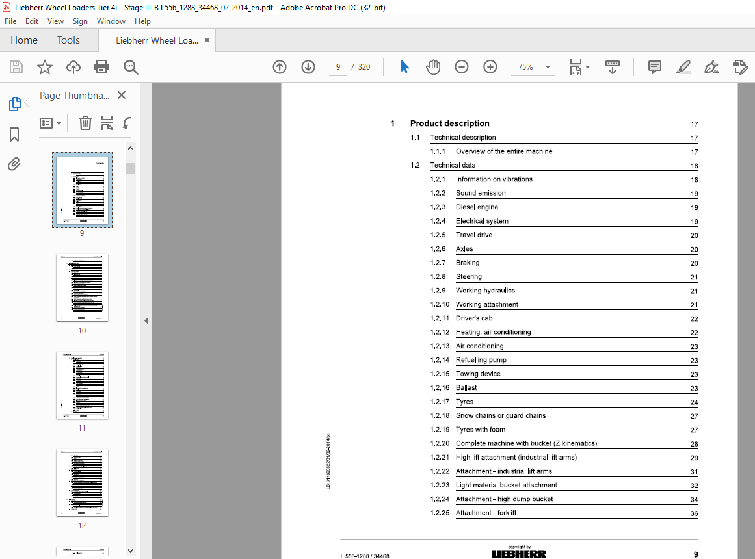Delete selected page with trash icon
Viewport: 755px width, 559px height.
[85, 123]
